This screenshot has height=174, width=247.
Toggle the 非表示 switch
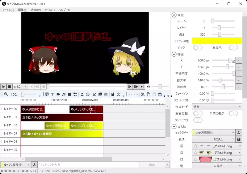coord(233,48)
